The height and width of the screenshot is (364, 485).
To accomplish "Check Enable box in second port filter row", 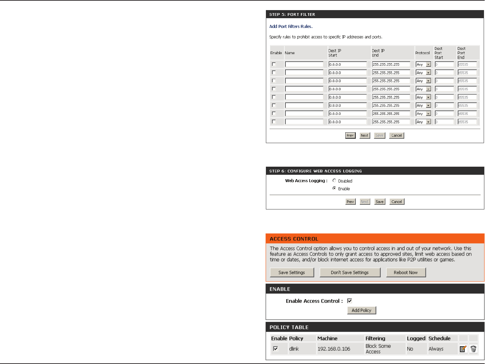I will (274, 72).
